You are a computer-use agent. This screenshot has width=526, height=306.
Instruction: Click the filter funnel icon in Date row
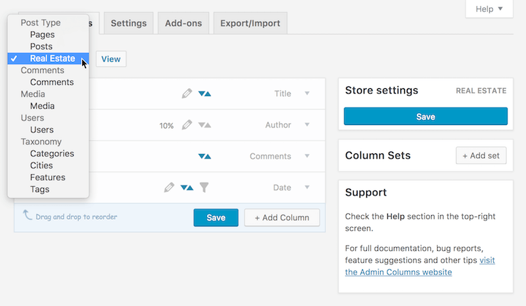click(x=204, y=188)
